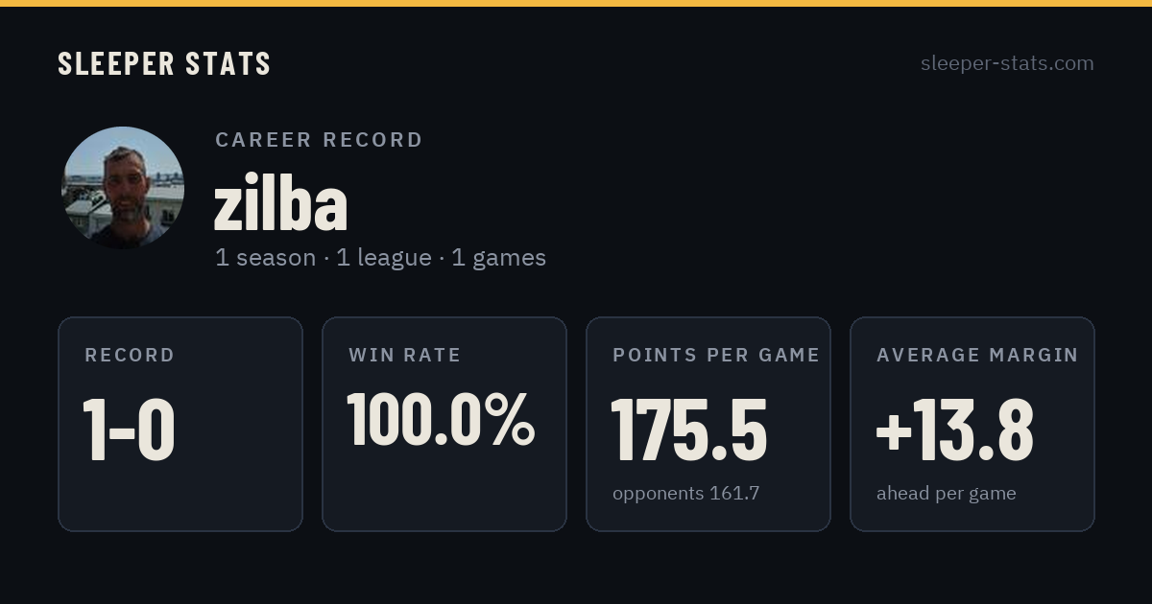
Task: Click the +13.8 margin value
Action: coord(955,430)
